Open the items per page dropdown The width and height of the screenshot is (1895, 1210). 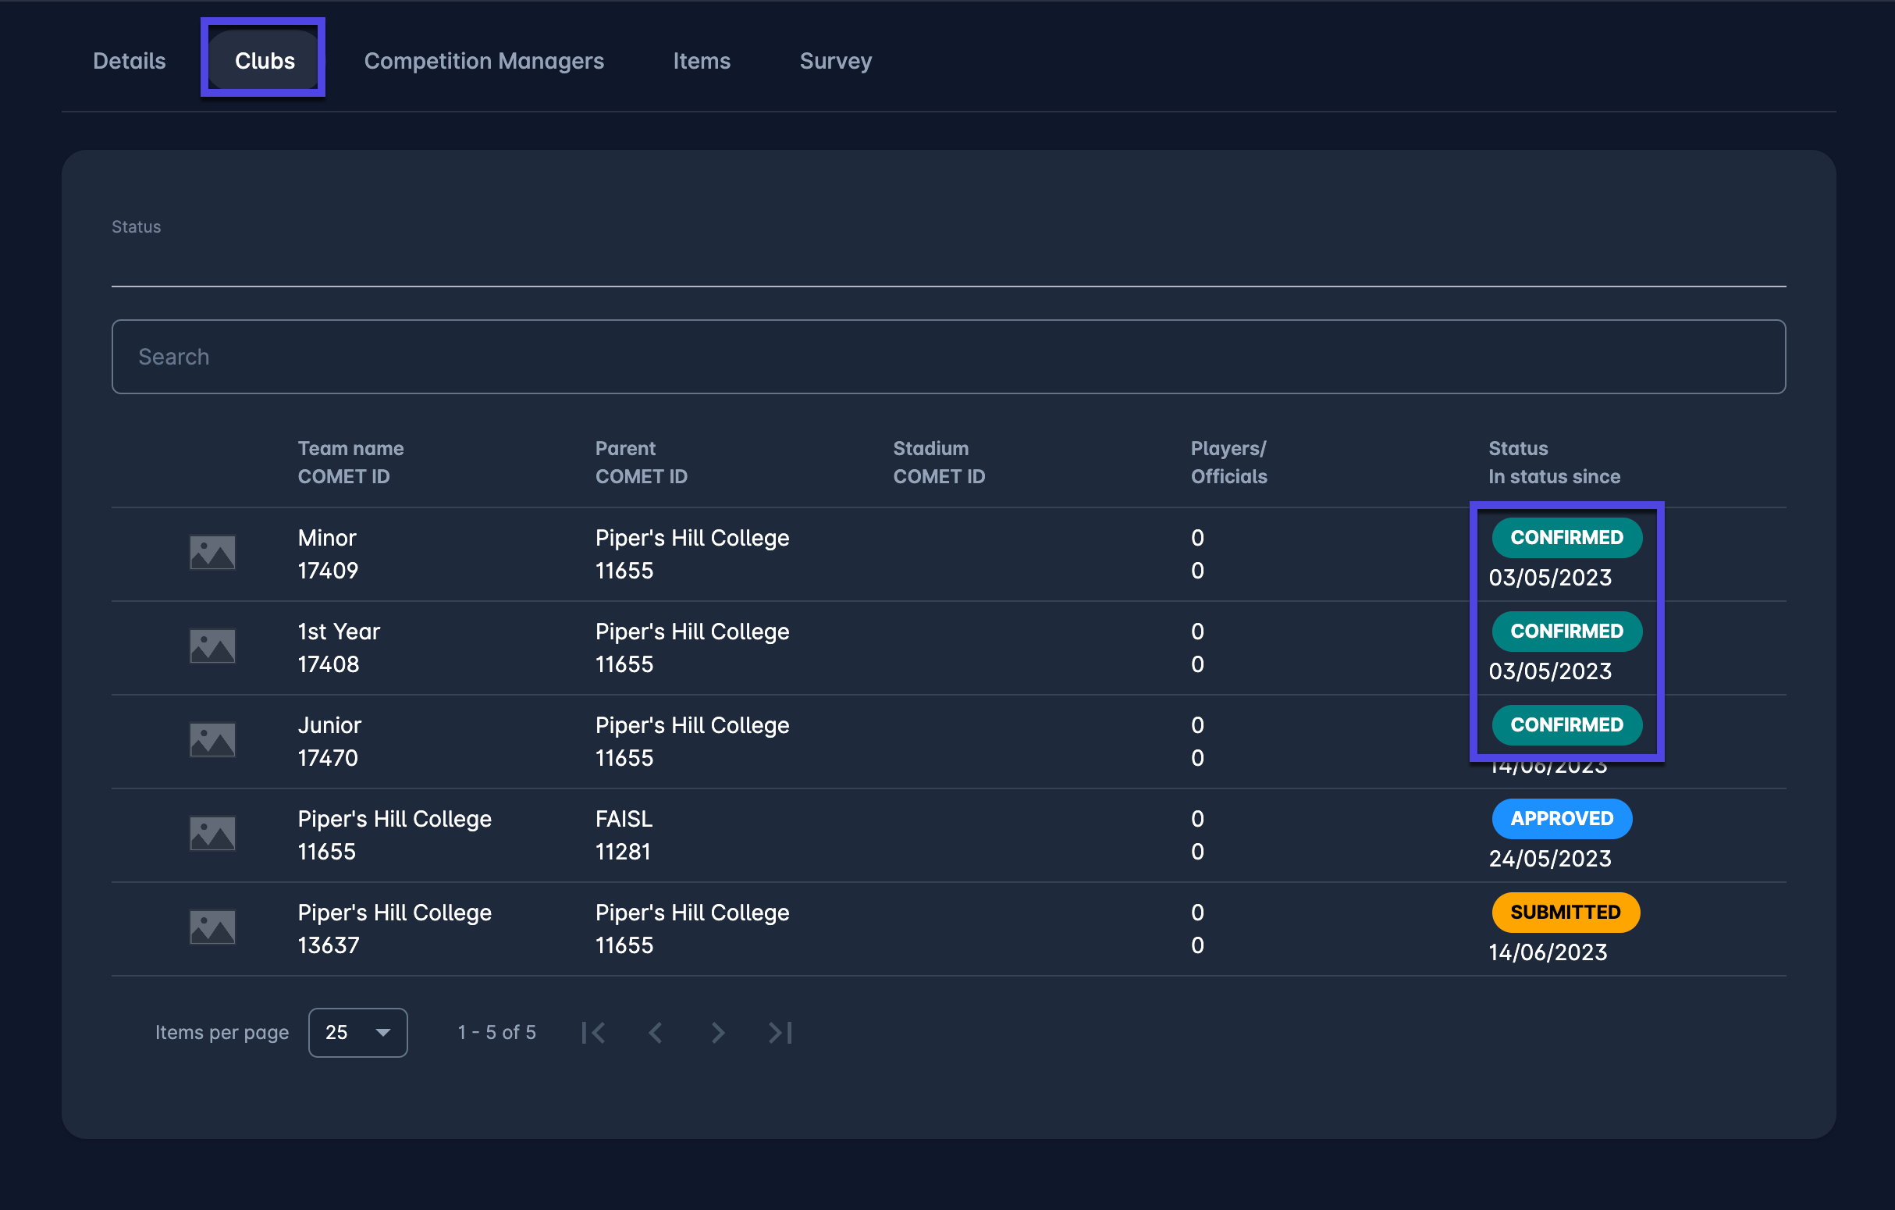[x=357, y=1032]
